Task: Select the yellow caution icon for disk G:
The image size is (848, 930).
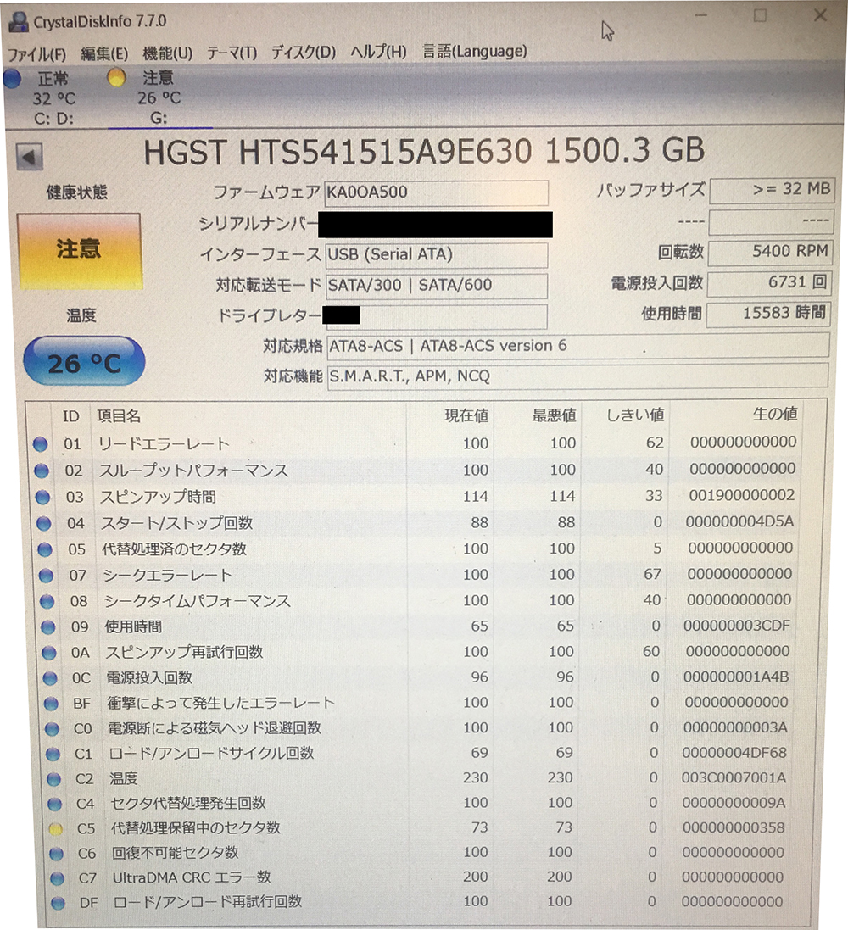Action: 117,78
